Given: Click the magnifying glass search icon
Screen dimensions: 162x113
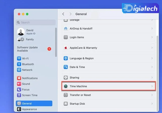Looking at the screenshot, I should (18, 22).
